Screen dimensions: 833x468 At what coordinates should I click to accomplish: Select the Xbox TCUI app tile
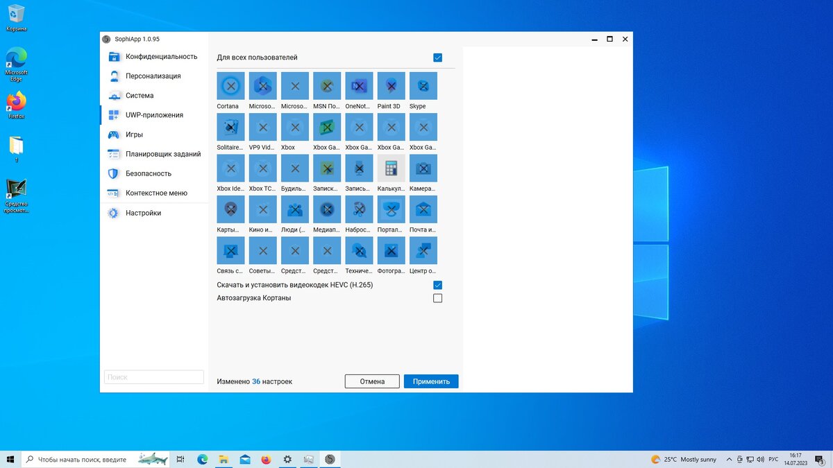point(263,168)
